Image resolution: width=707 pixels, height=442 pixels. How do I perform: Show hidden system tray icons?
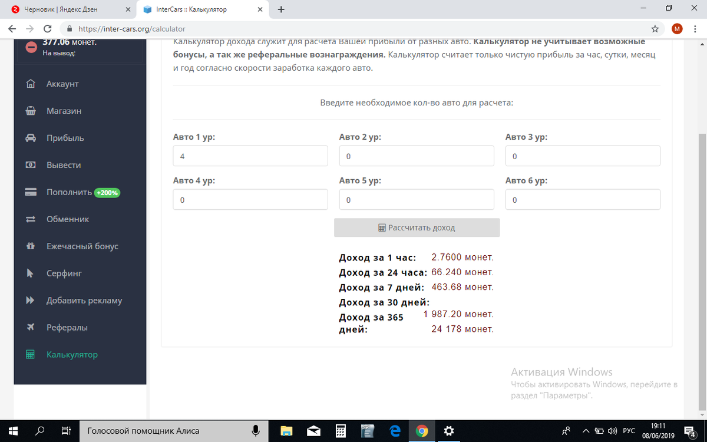[586, 431]
